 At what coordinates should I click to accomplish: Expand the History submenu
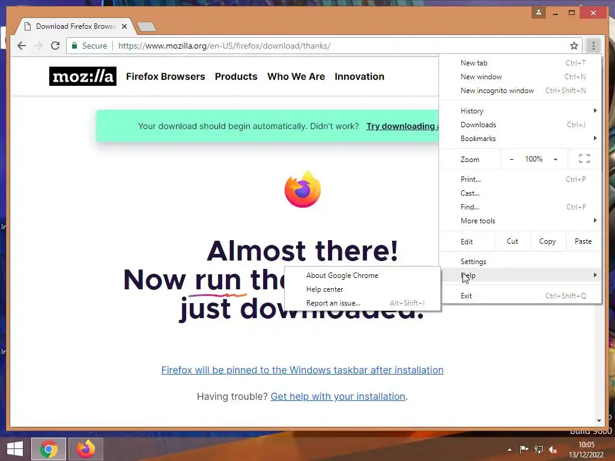pos(520,111)
